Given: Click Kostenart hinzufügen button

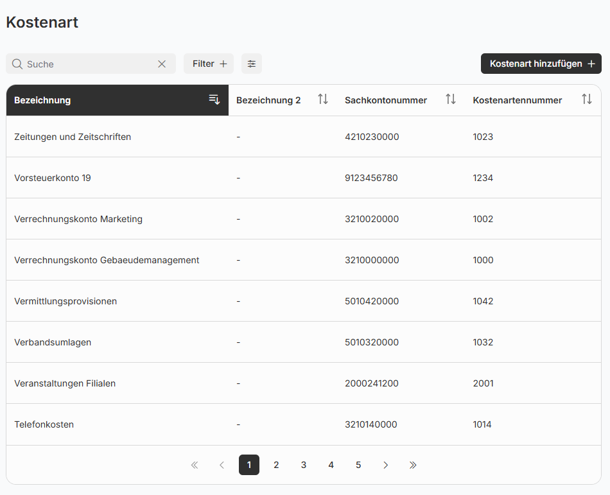Looking at the screenshot, I should (541, 64).
